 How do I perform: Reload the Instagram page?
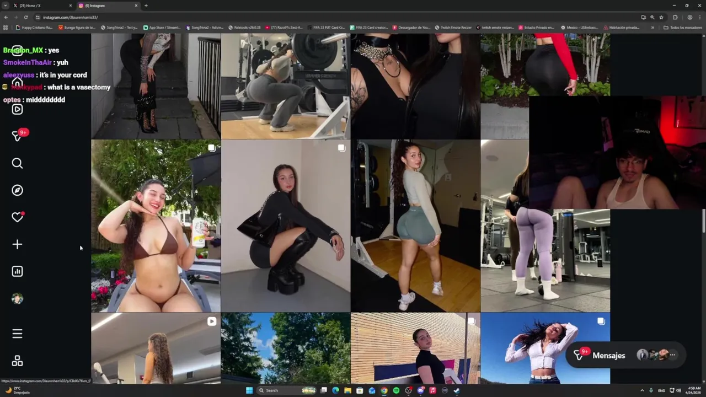tap(25, 17)
